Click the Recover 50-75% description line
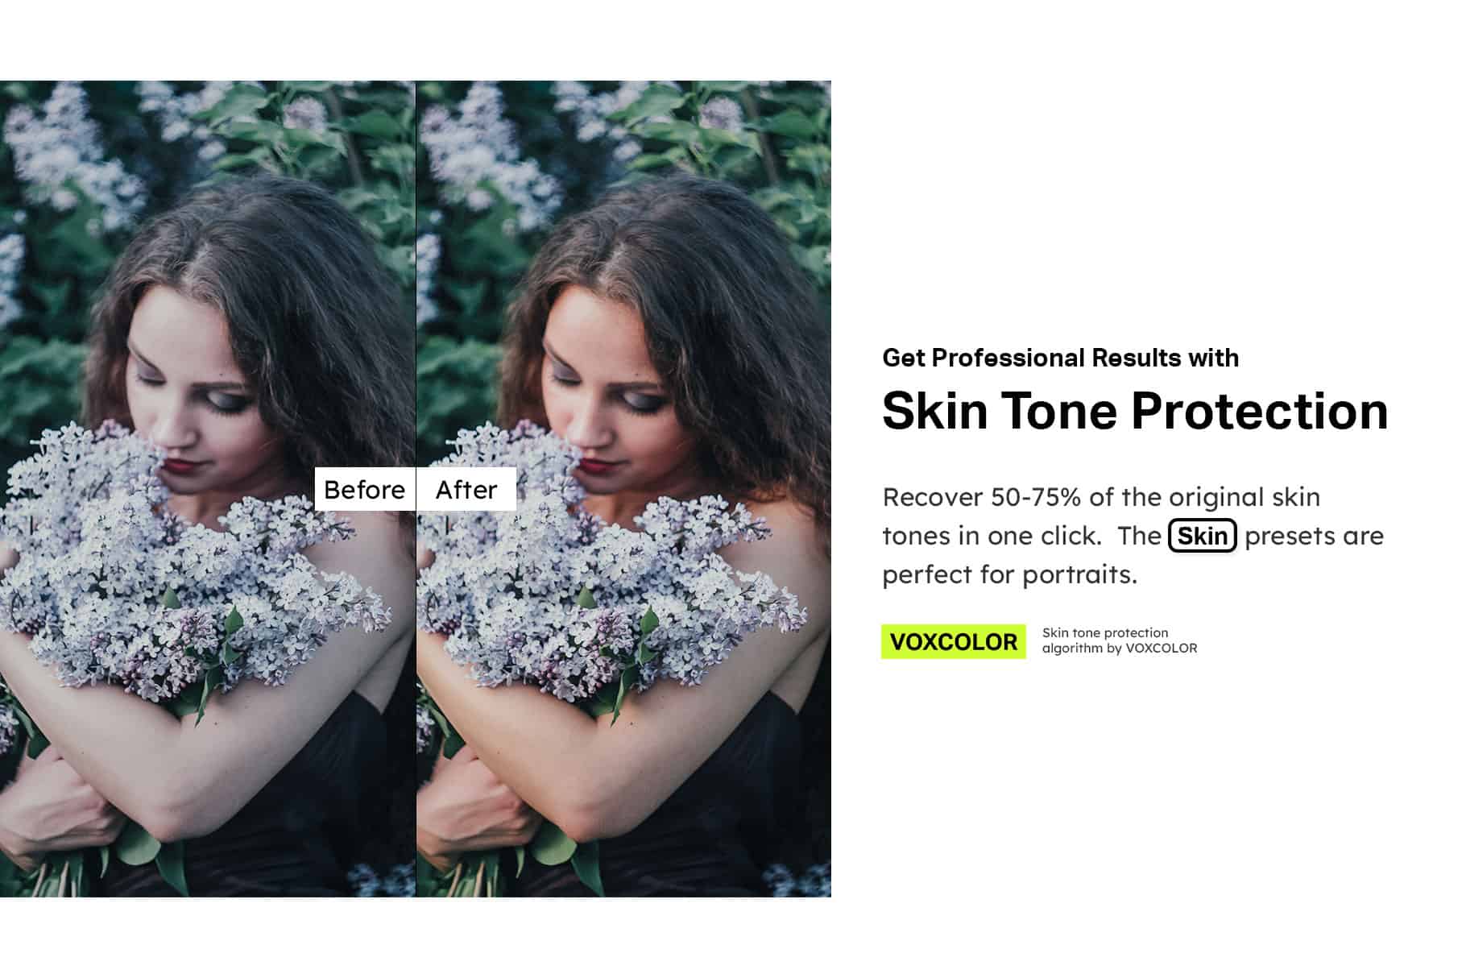Viewport: 1466px width, 978px height. pos(1101,497)
